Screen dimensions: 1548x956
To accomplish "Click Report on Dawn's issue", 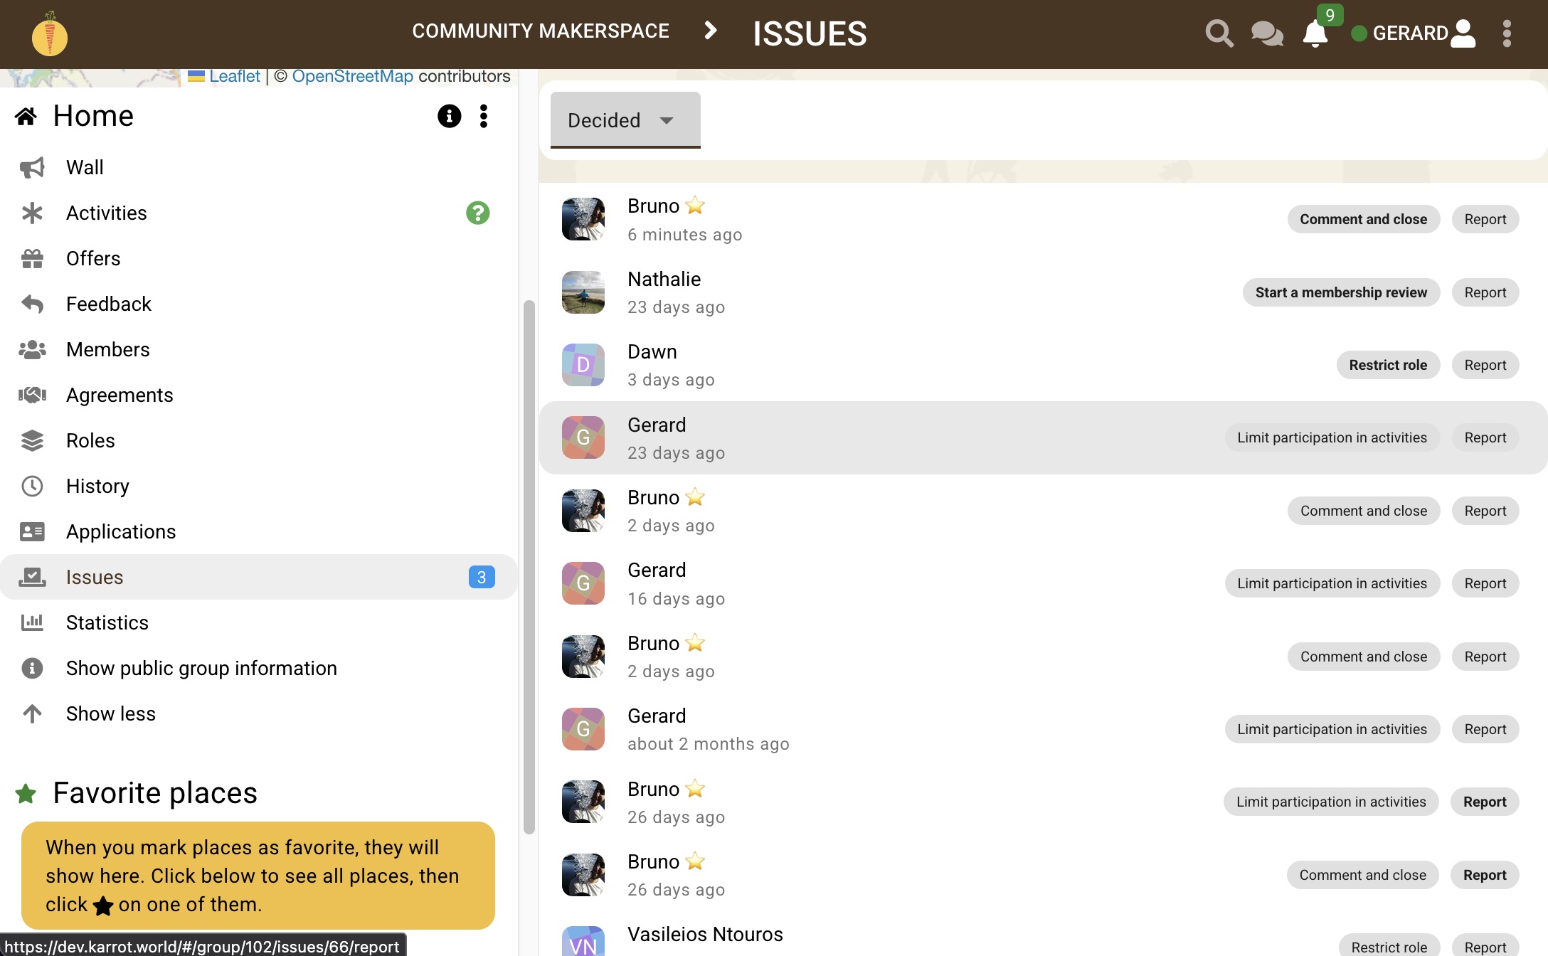I will (1485, 365).
